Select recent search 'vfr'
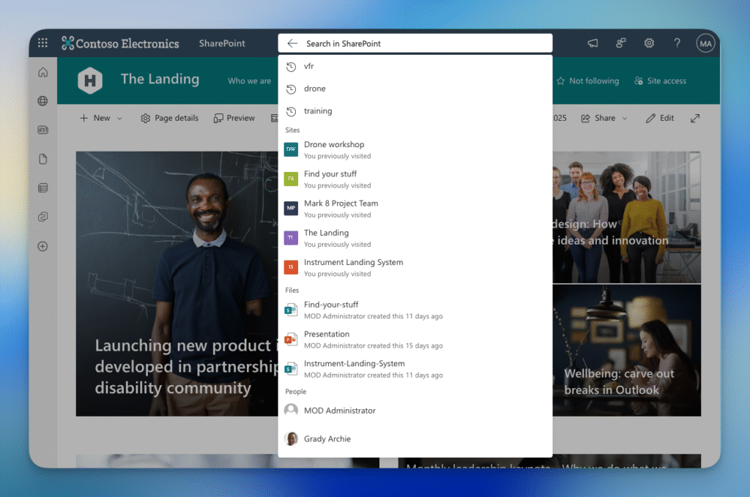Screen dimensions: 750x497 415,66
